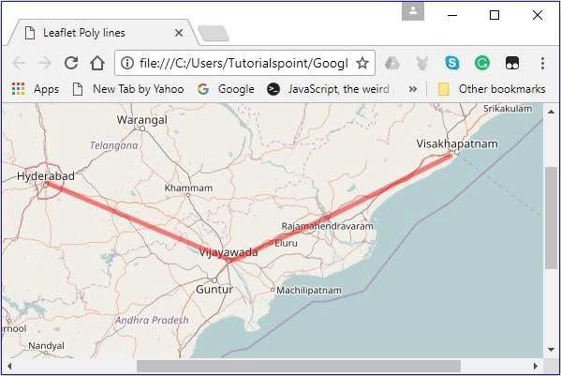Open the New Tab by Yahoo bookmark

(x=128, y=89)
